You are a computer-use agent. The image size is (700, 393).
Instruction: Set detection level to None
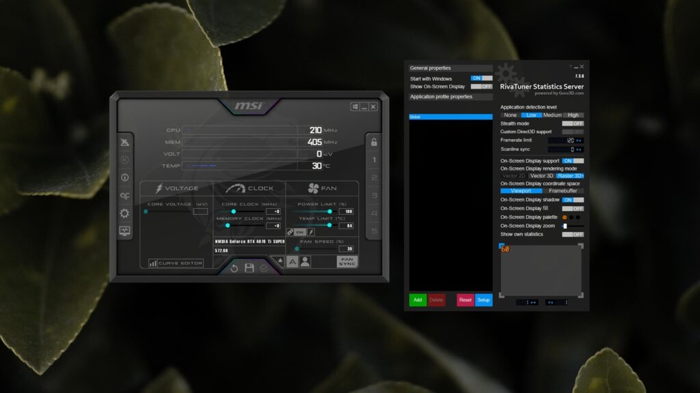tap(510, 115)
